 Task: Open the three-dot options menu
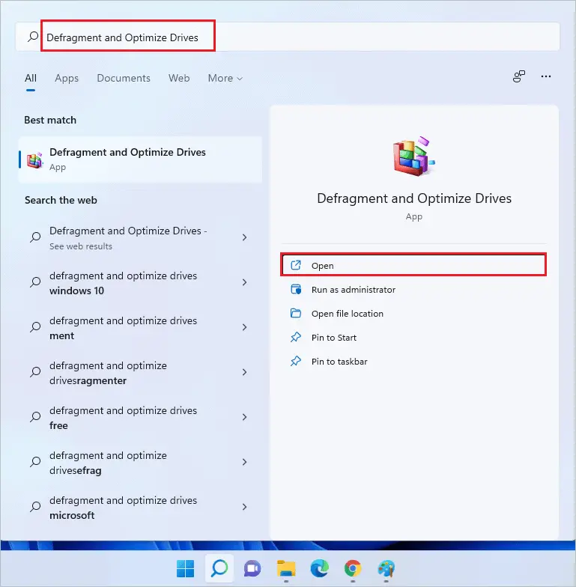point(545,76)
